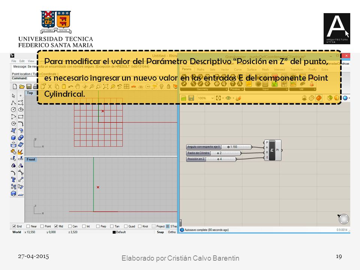360x270 pixels.
Task: Enable the Cen osnap checkbox
Action: (x=70, y=226)
